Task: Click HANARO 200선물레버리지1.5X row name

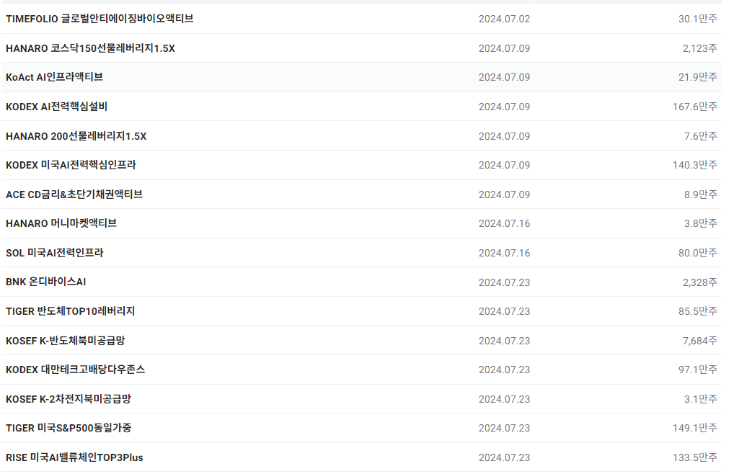Action: [76, 136]
